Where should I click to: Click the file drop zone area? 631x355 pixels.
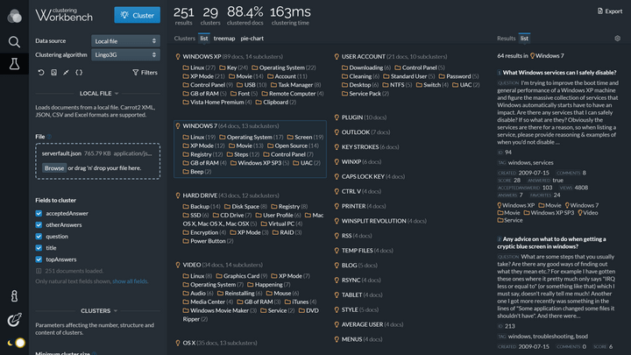pyautogui.click(x=98, y=161)
